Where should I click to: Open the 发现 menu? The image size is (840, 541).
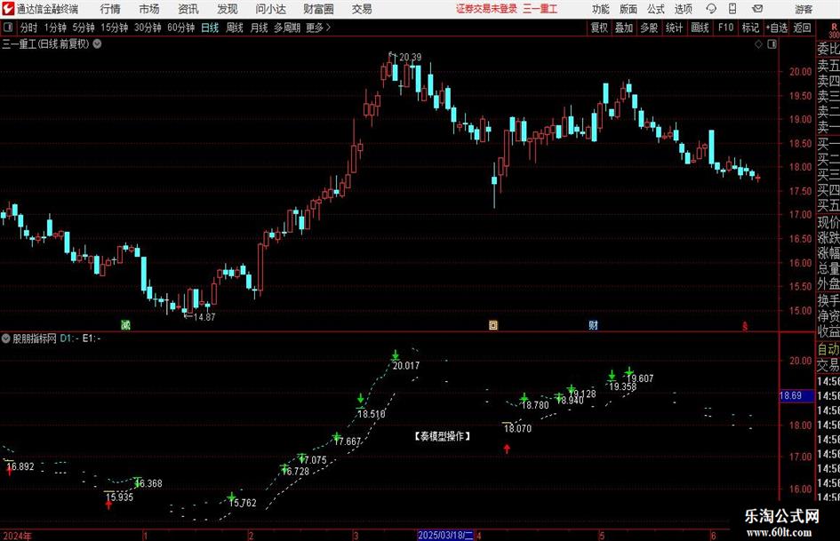point(228,9)
